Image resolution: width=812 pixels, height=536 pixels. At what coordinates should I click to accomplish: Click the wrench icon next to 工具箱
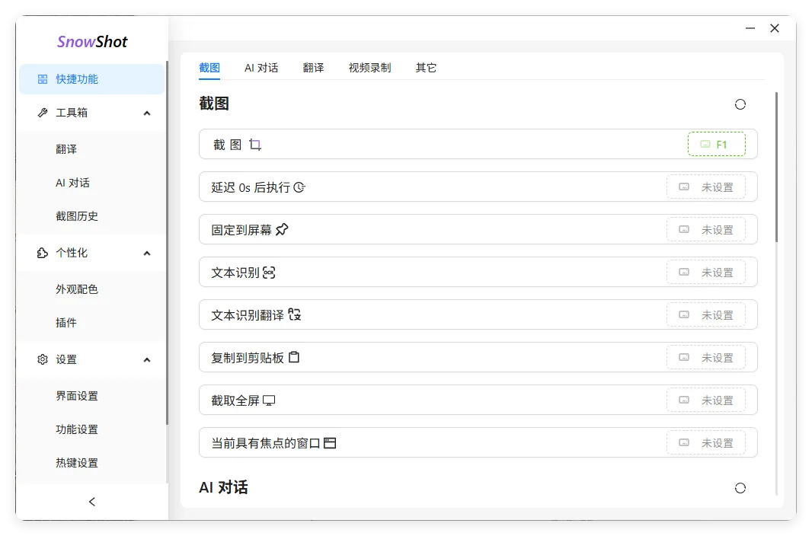[42, 112]
